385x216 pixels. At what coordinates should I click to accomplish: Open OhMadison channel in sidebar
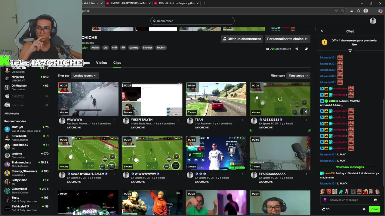(x=26, y=87)
